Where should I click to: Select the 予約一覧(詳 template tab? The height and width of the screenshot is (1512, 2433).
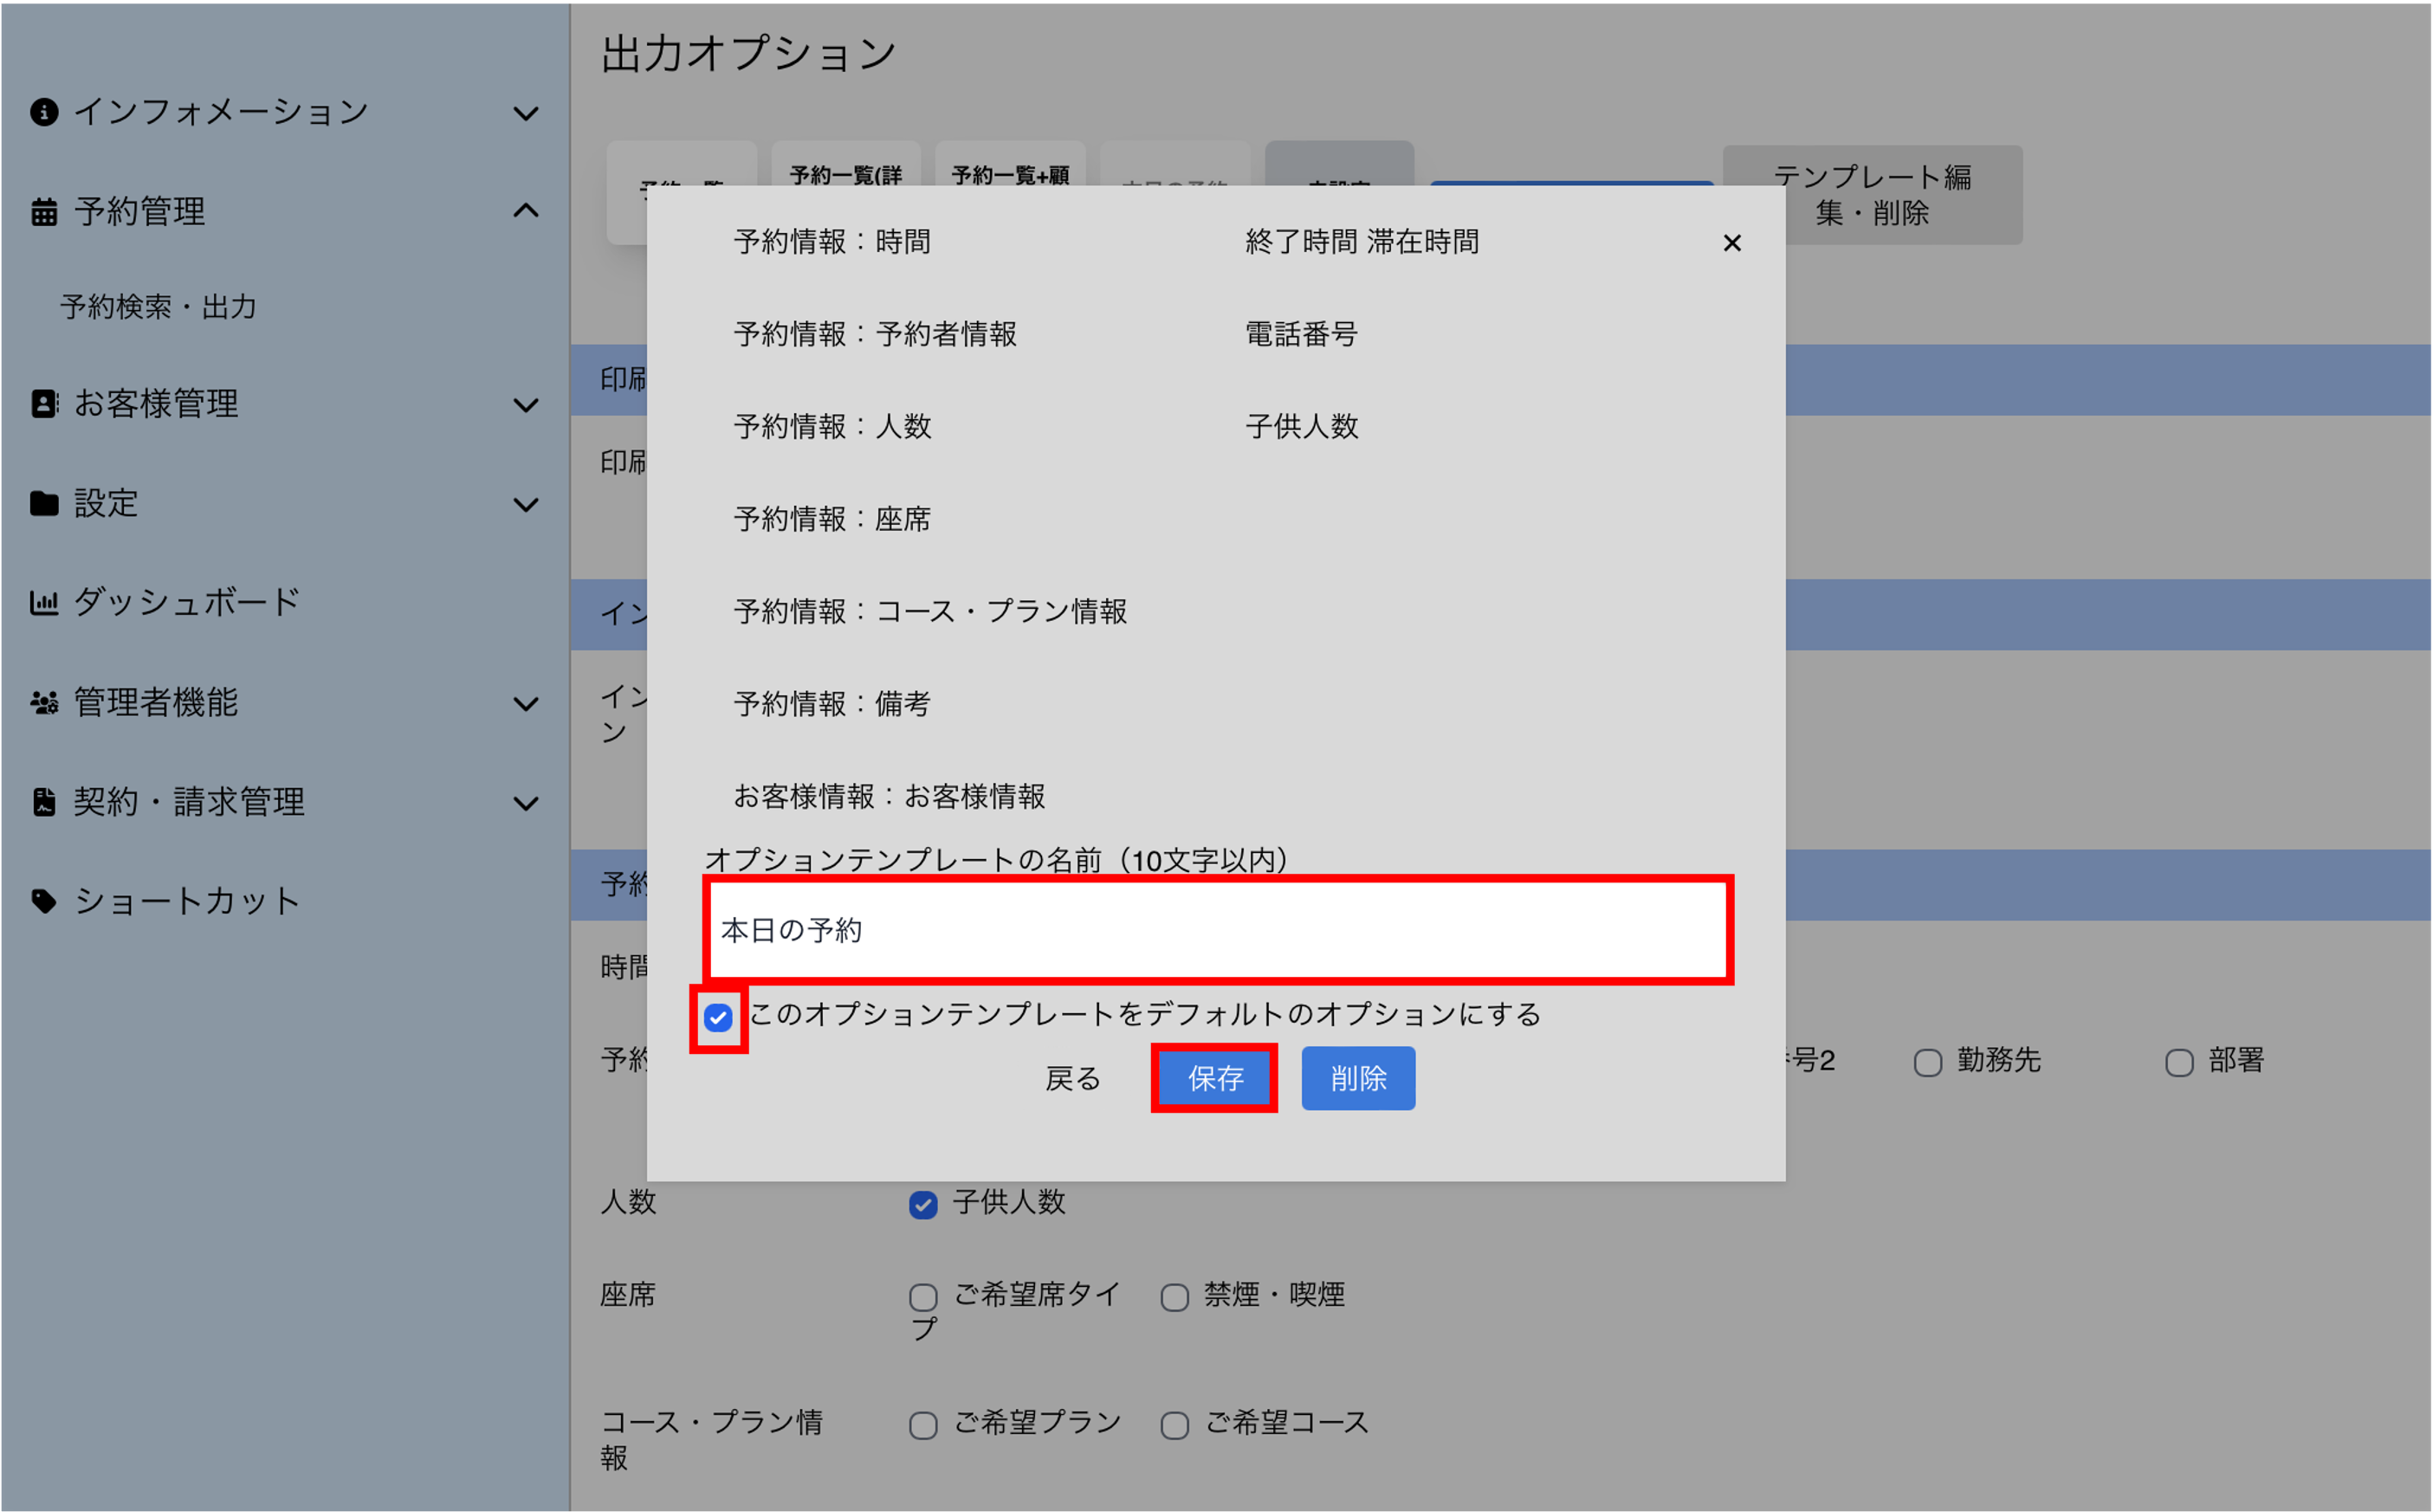click(846, 165)
